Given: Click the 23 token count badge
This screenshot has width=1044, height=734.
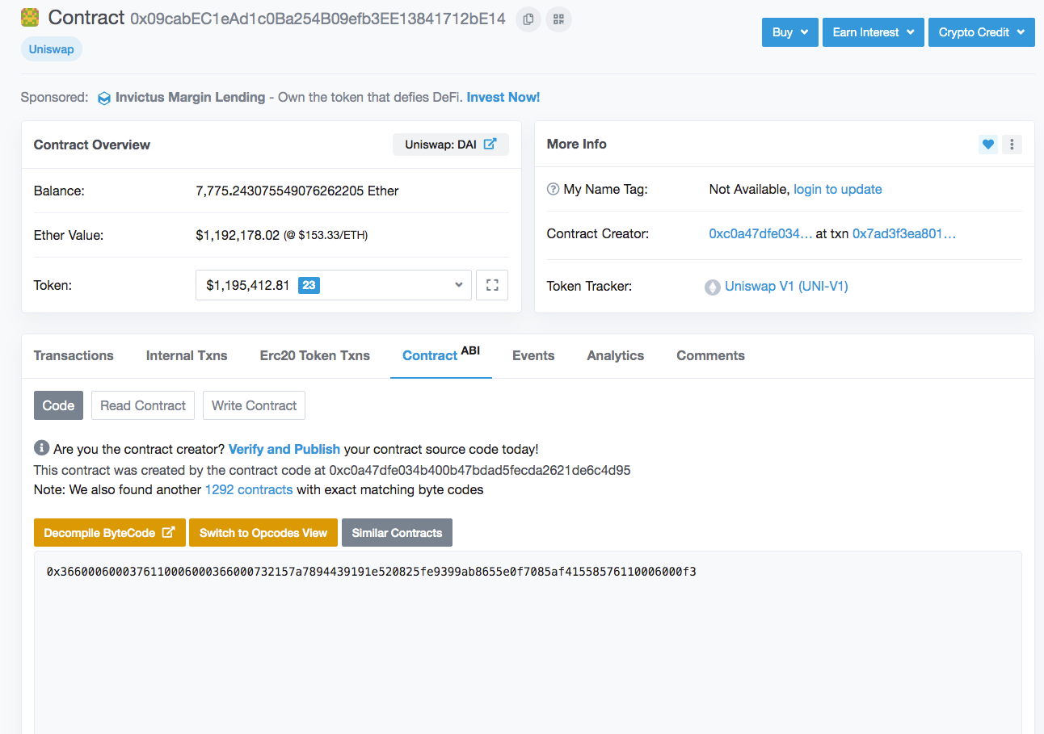Looking at the screenshot, I should click(309, 285).
